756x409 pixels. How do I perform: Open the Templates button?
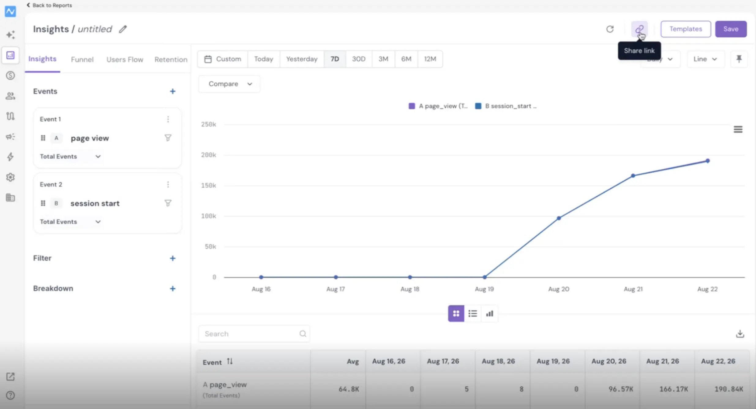[x=686, y=29]
